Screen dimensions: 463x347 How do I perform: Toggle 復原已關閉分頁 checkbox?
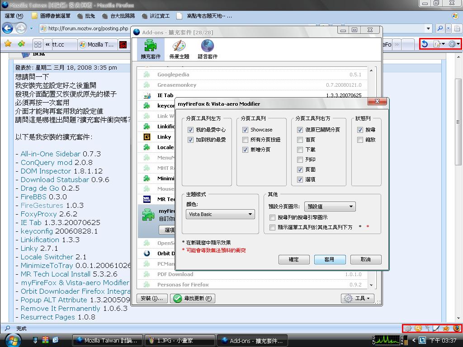300,130
